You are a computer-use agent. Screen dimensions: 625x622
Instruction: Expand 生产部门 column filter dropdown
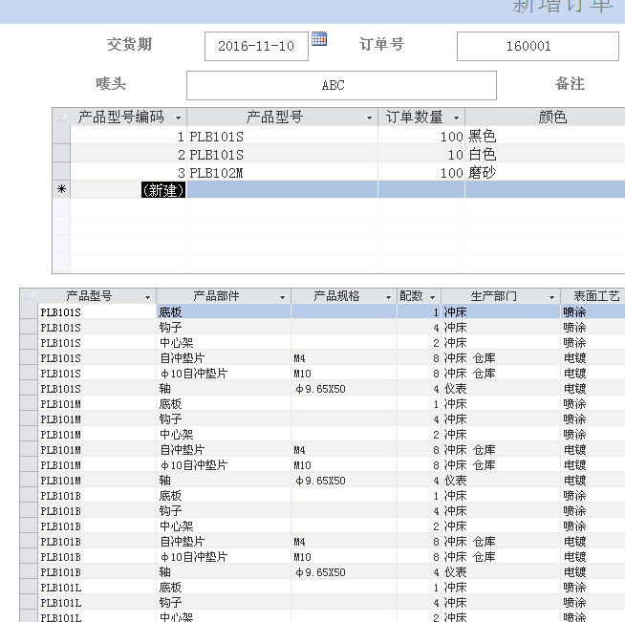coord(551,297)
